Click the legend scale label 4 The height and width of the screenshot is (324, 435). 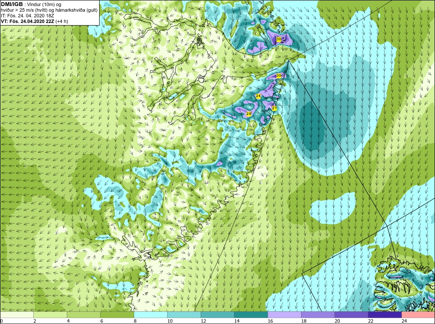(x=68, y=321)
